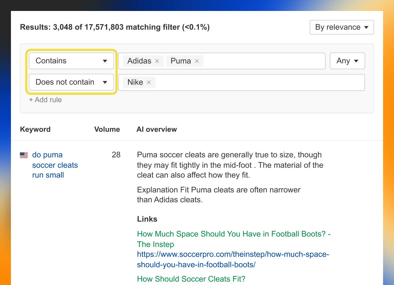Remove the Puma filter tag

(x=197, y=61)
